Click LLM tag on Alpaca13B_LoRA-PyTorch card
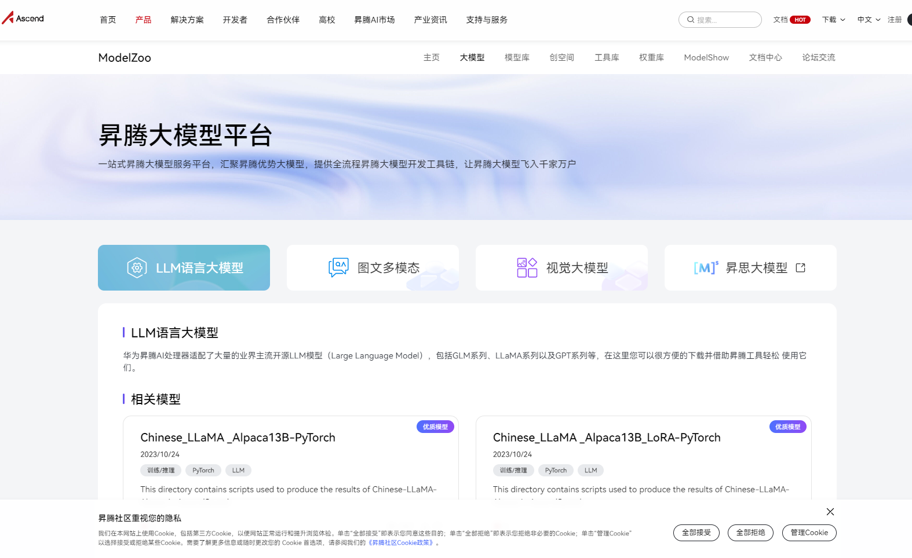 coord(590,471)
